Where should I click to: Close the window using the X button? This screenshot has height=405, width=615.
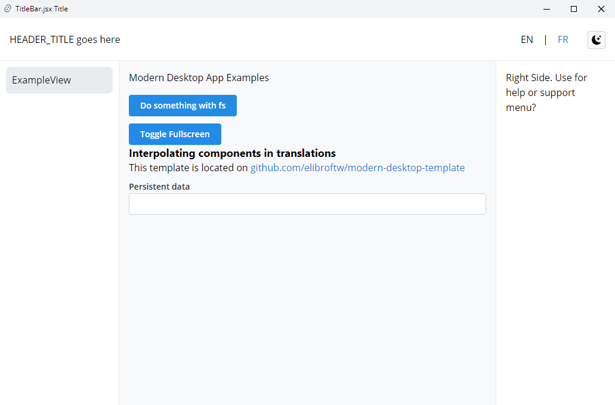601,9
